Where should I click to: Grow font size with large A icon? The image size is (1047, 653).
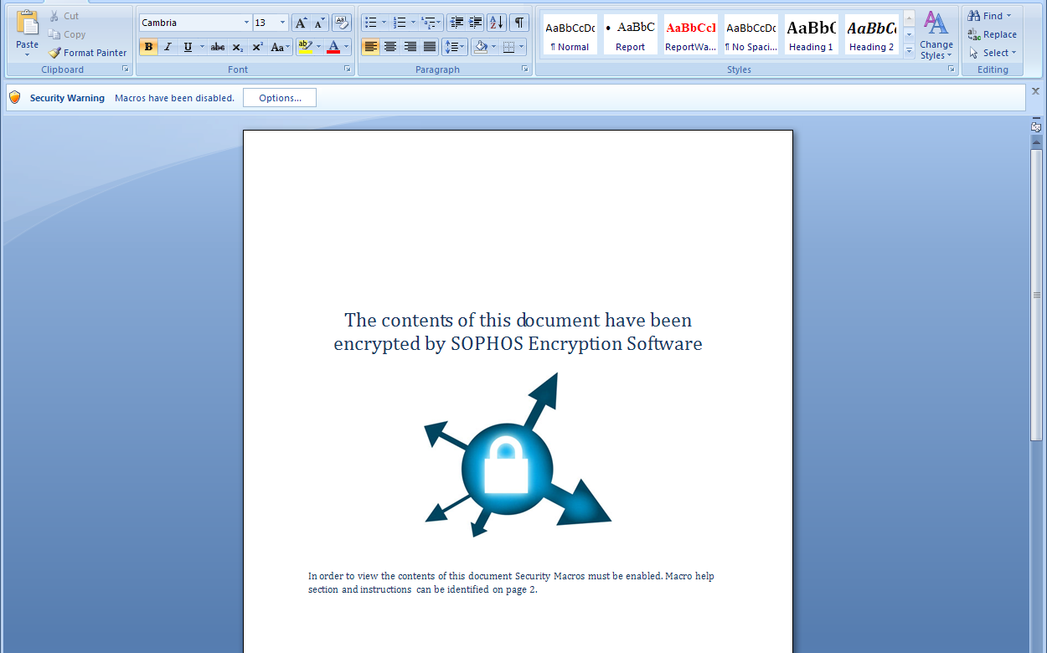pyautogui.click(x=301, y=23)
